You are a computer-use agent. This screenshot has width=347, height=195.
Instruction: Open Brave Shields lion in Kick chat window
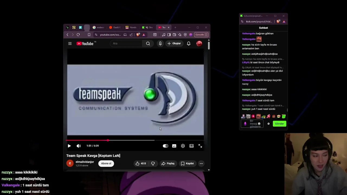point(278,21)
